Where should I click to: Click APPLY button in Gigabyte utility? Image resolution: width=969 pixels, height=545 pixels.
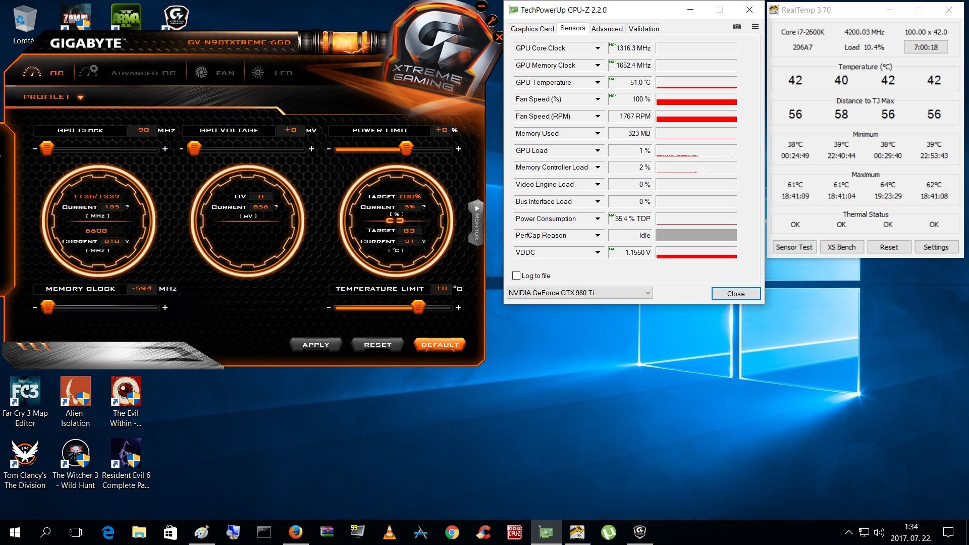click(316, 345)
